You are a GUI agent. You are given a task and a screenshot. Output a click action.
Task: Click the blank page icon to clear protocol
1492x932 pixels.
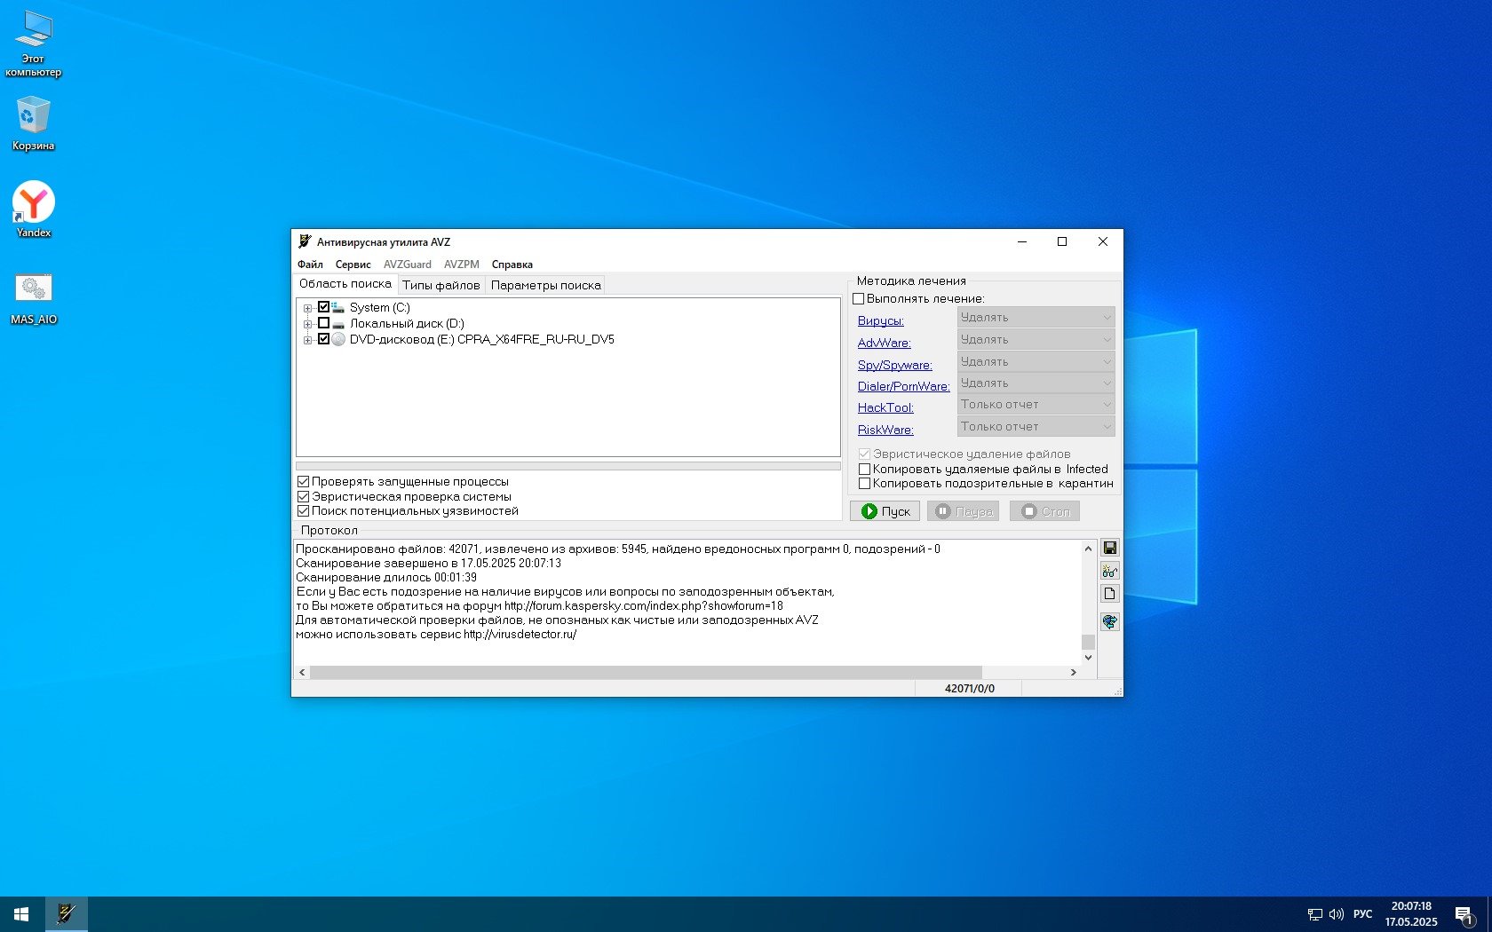tap(1109, 594)
